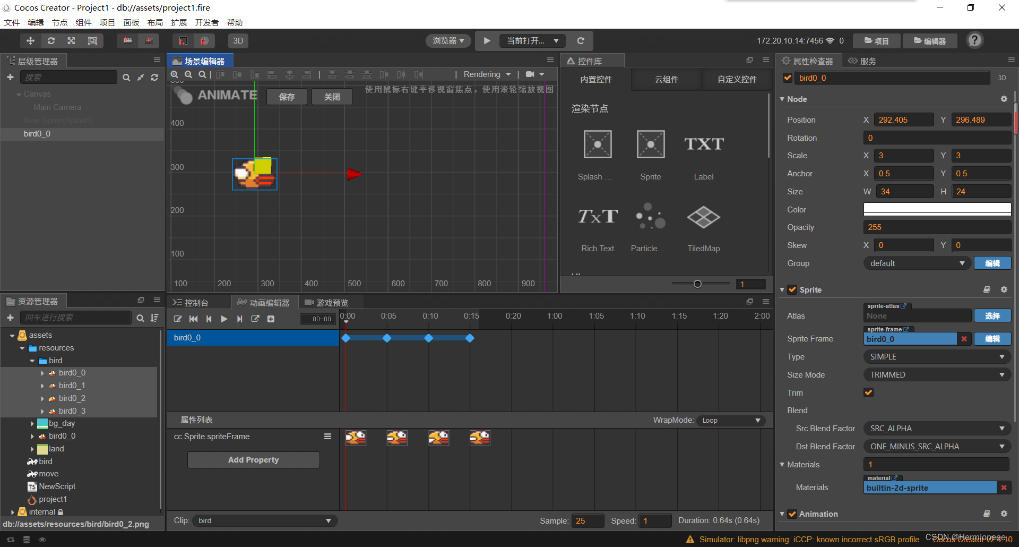This screenshot has width=1019, height=547.
Task: Toggle the Sprite component checkbox
Action: point(792,290)
